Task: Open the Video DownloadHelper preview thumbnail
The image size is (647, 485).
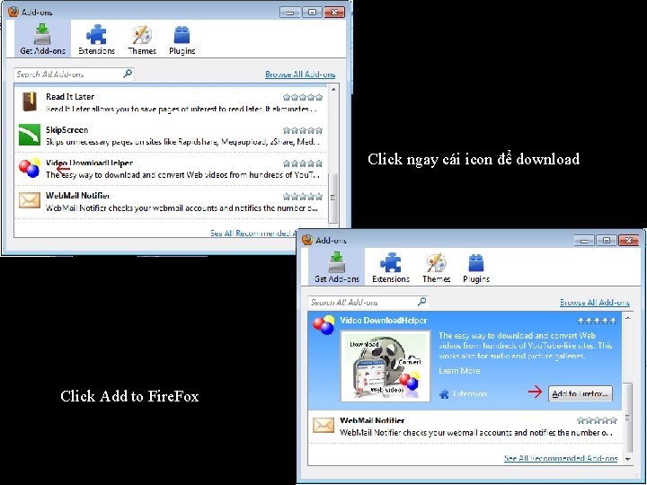Action: [386, 366]
